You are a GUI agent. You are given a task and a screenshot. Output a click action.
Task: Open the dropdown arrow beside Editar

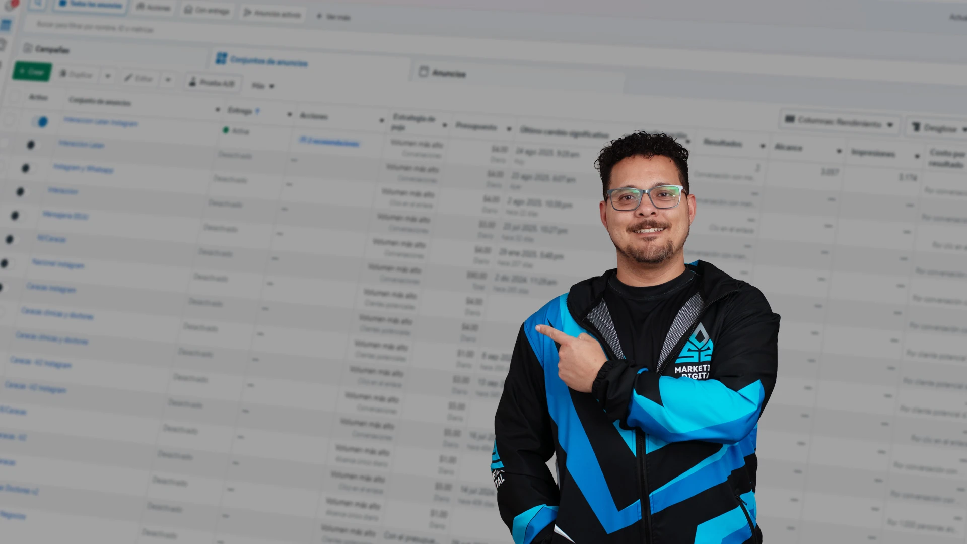click(x=168, y=80)
